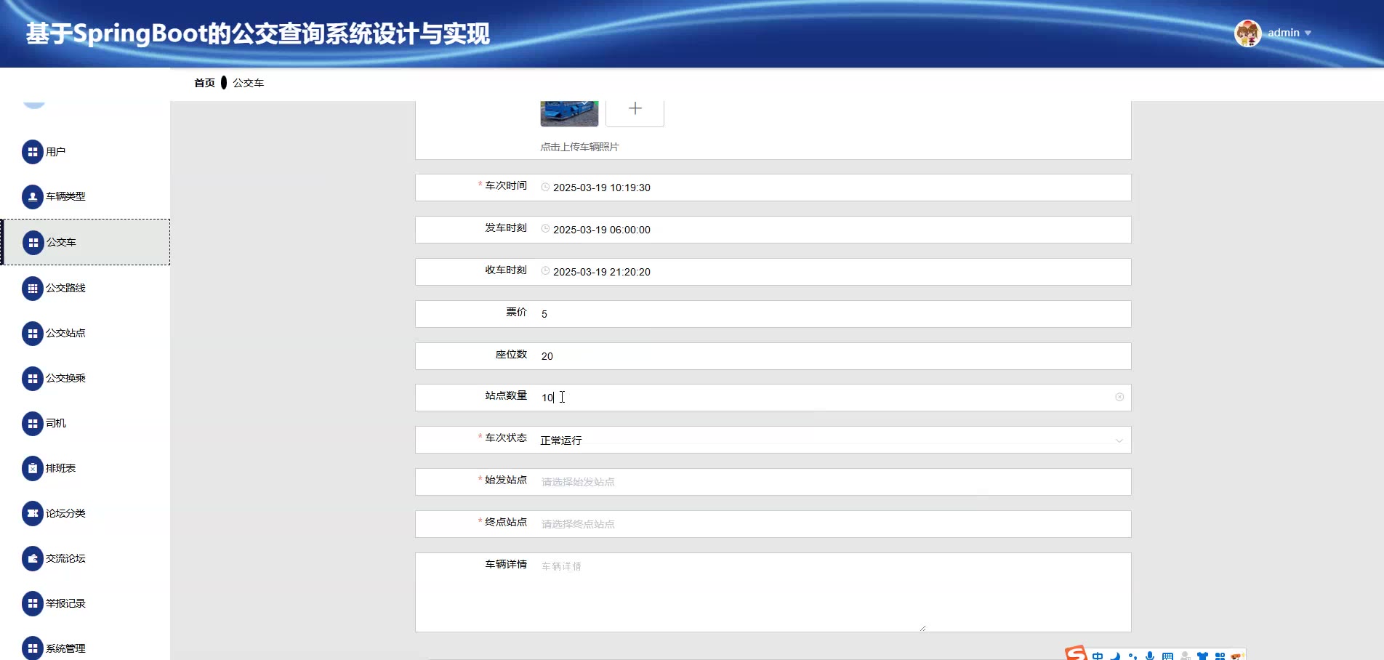This screenshot has height=660, width=1384.
Task: Open the admin user dropdown
Action: (x=1290, y=33)
